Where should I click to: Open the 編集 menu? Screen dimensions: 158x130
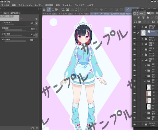click(14, 5)
